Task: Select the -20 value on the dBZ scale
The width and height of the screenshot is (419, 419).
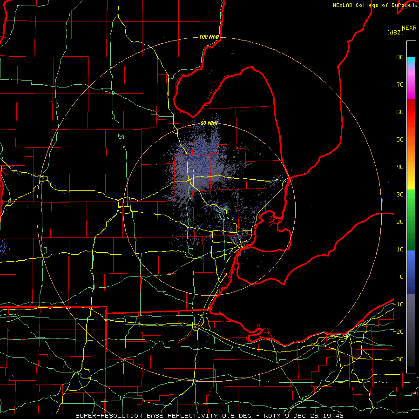Action: pyautogui.click(x=398, y=331)
